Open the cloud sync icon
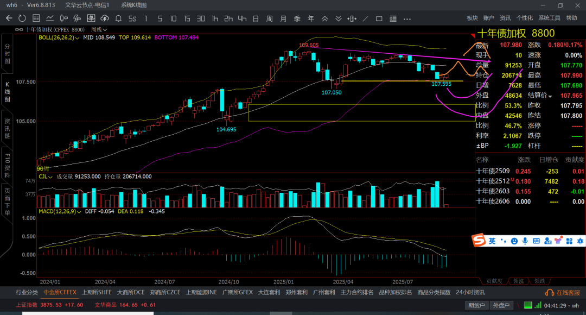This screenshot has height=315, width=586. 105,18
